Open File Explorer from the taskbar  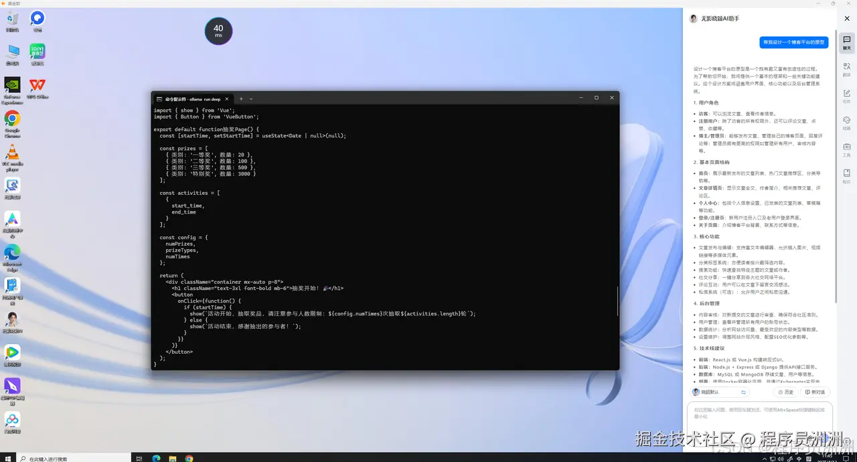click(x=173, y=459)
